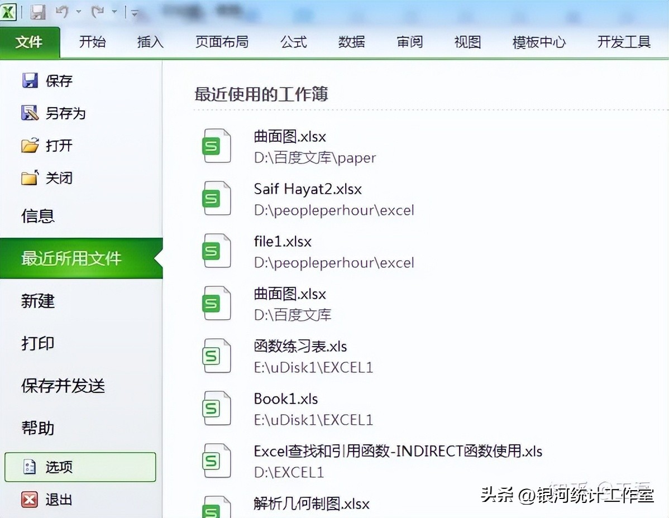Open the 保存并发送 section

[63, 385]
